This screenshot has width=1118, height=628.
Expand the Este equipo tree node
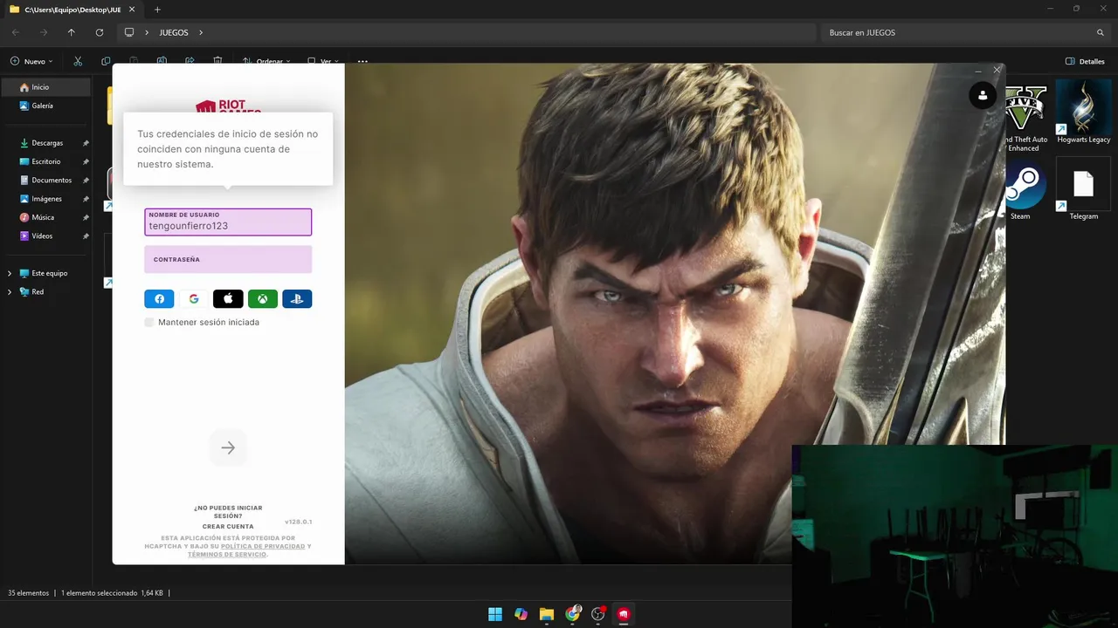(10, 273)
